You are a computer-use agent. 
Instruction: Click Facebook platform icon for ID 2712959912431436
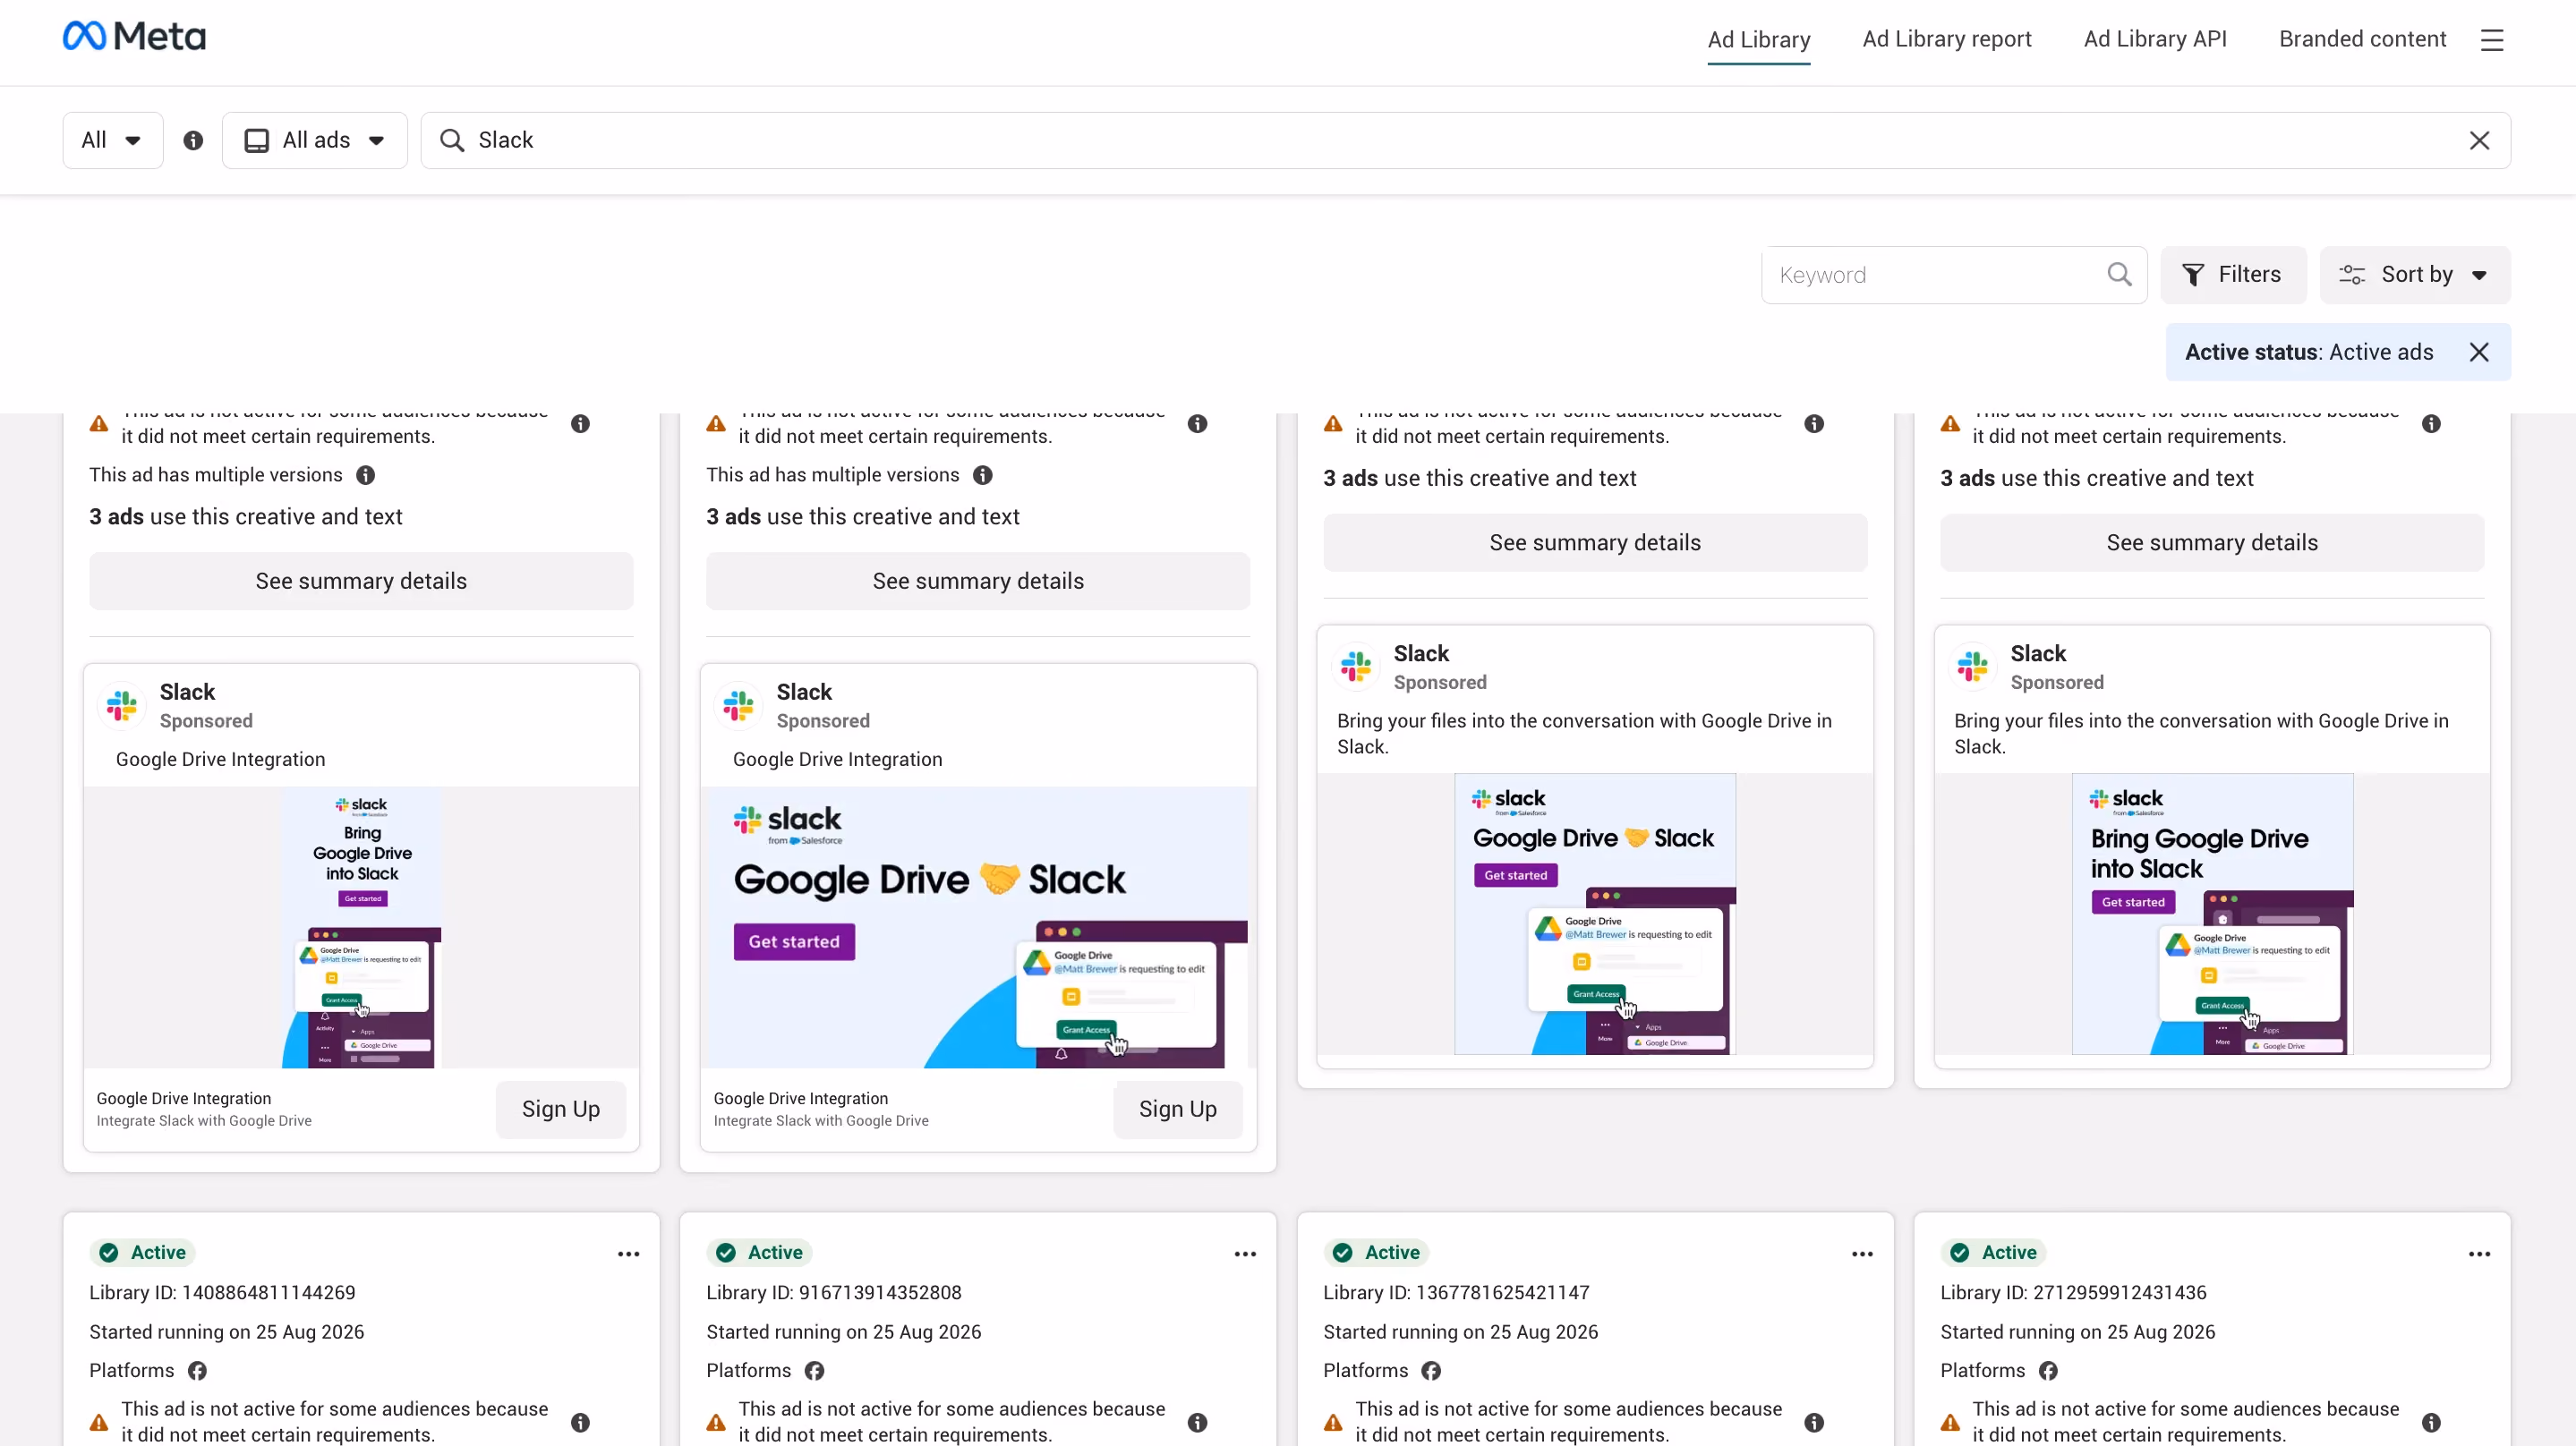point(2049,1371)
